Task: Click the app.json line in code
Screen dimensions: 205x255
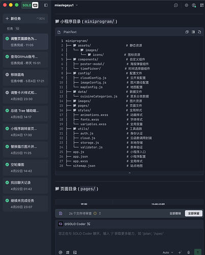Action: pyautogui.click(x=80, y=157)
